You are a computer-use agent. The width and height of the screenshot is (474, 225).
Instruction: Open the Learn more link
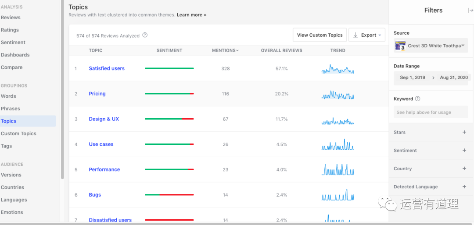coord(191,15)
